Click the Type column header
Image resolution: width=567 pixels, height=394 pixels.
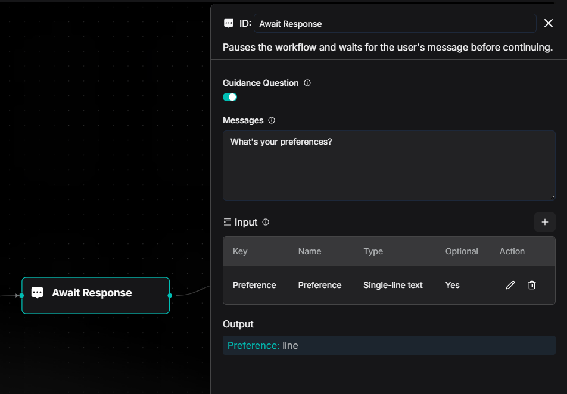(373, 251)
